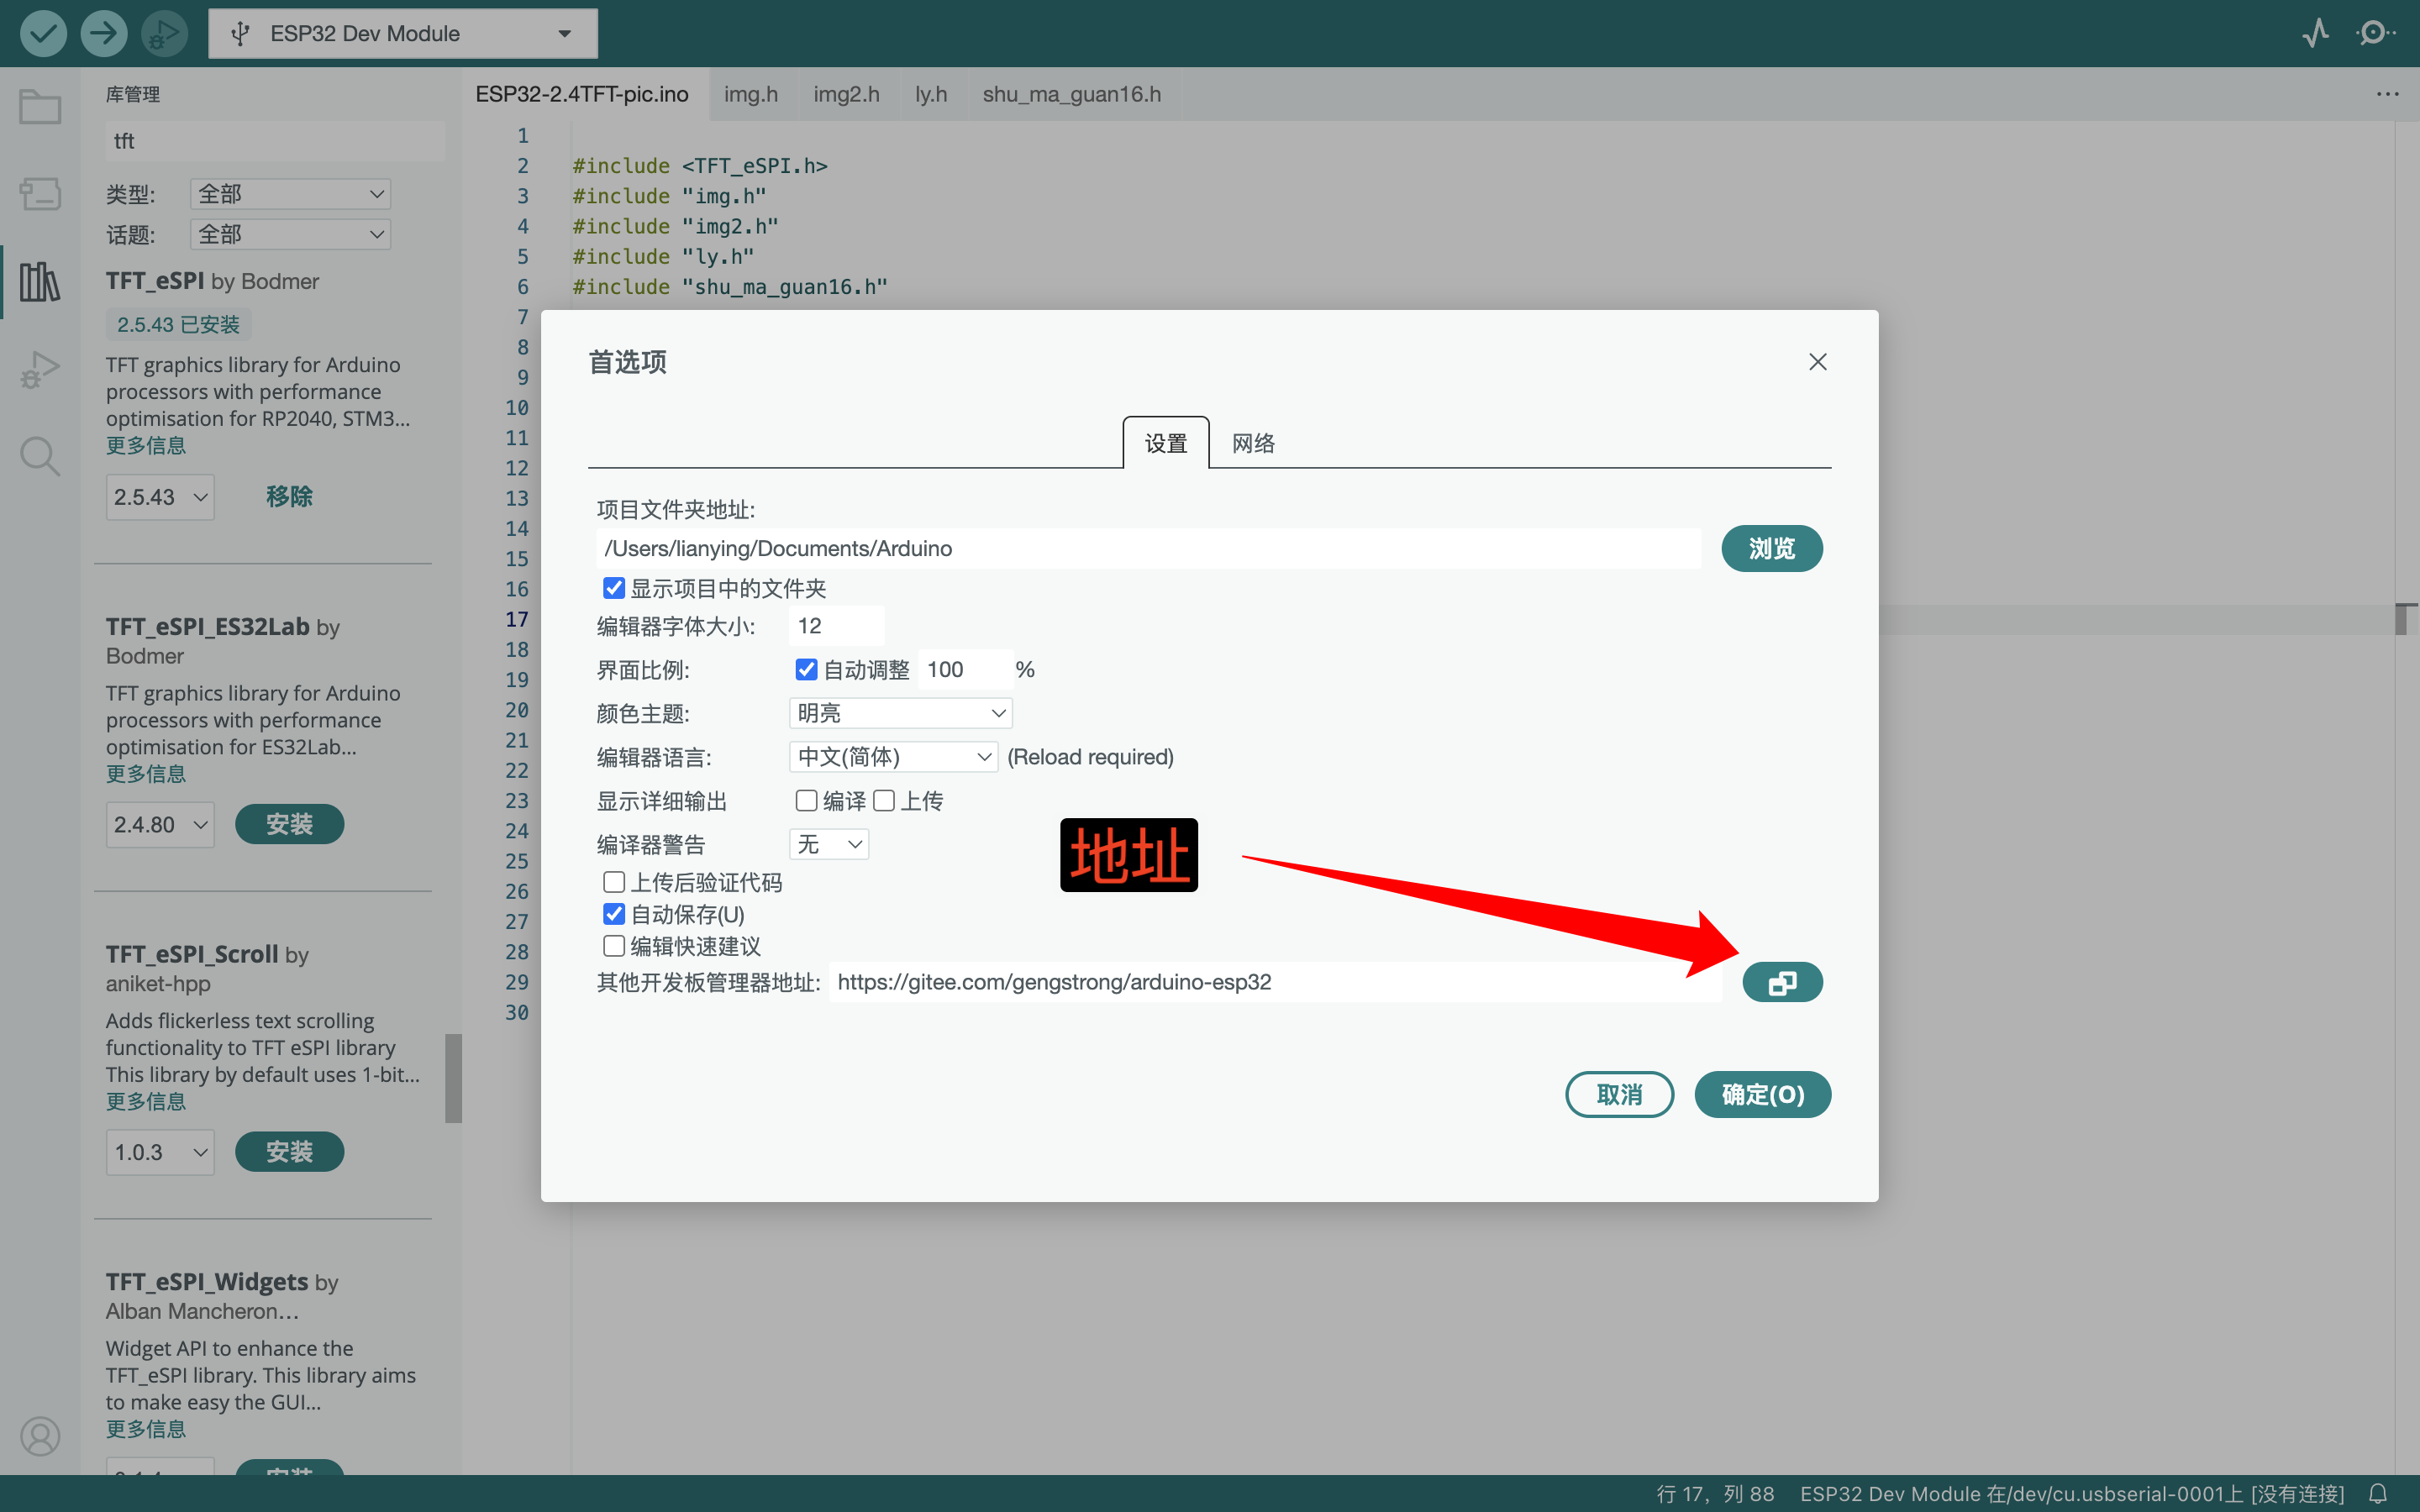Click the additional boards URL editor icon
Image resolution: width=2420 pixels, height=1512 pixels.
pyautogui.click(x=1782, y=983)
